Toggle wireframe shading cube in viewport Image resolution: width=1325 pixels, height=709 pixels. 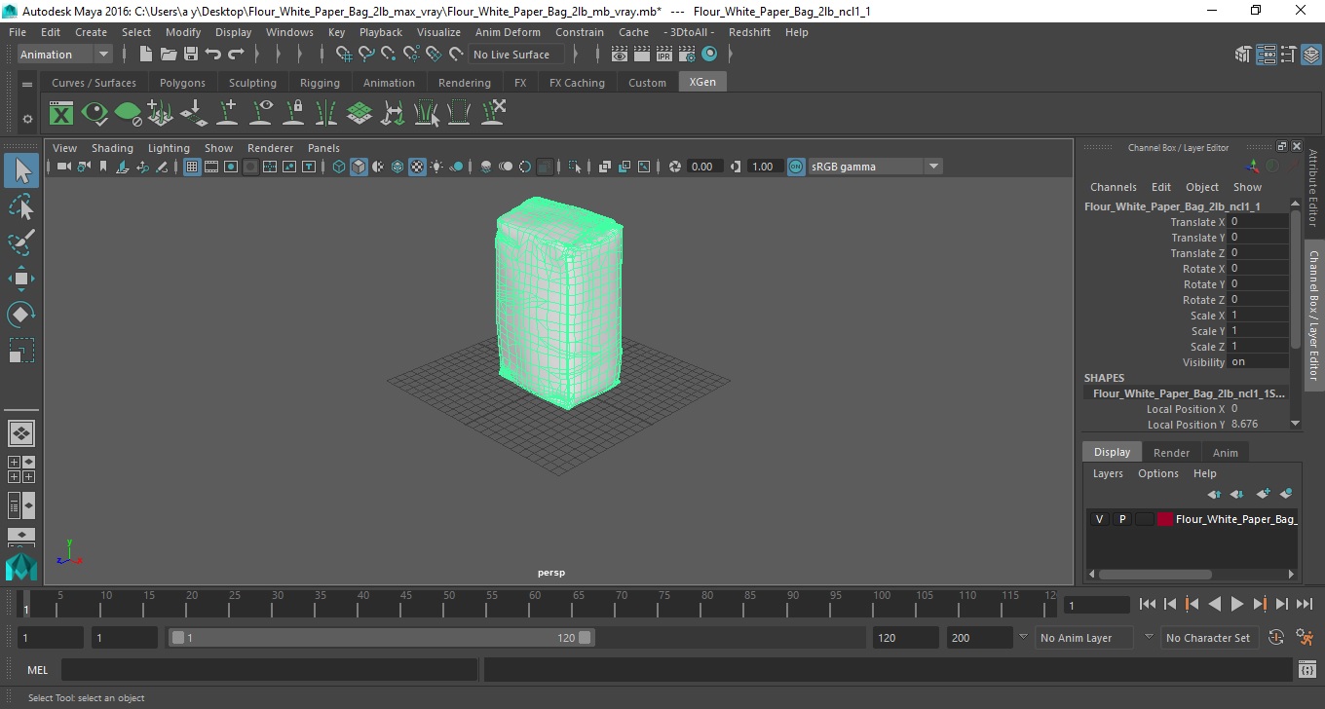click(x=339, y=167)
